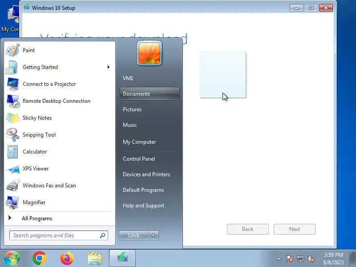The height and width of the screenshot is (267, 356).
Task: Click the muted volume tray icon
Action: (311, 259)
